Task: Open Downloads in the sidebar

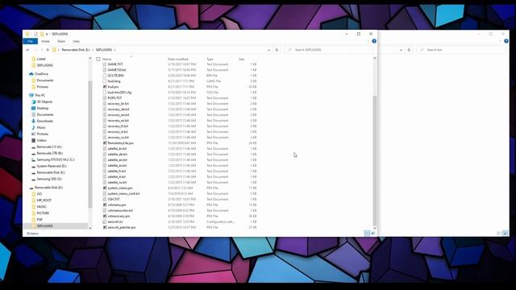Action: pyautogui.click(x=42, y=121)
